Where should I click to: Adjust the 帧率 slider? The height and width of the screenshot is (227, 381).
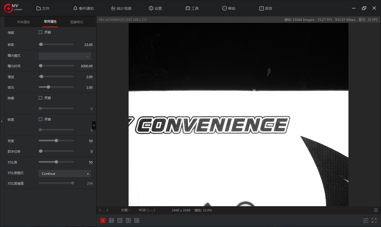point(56,44)
